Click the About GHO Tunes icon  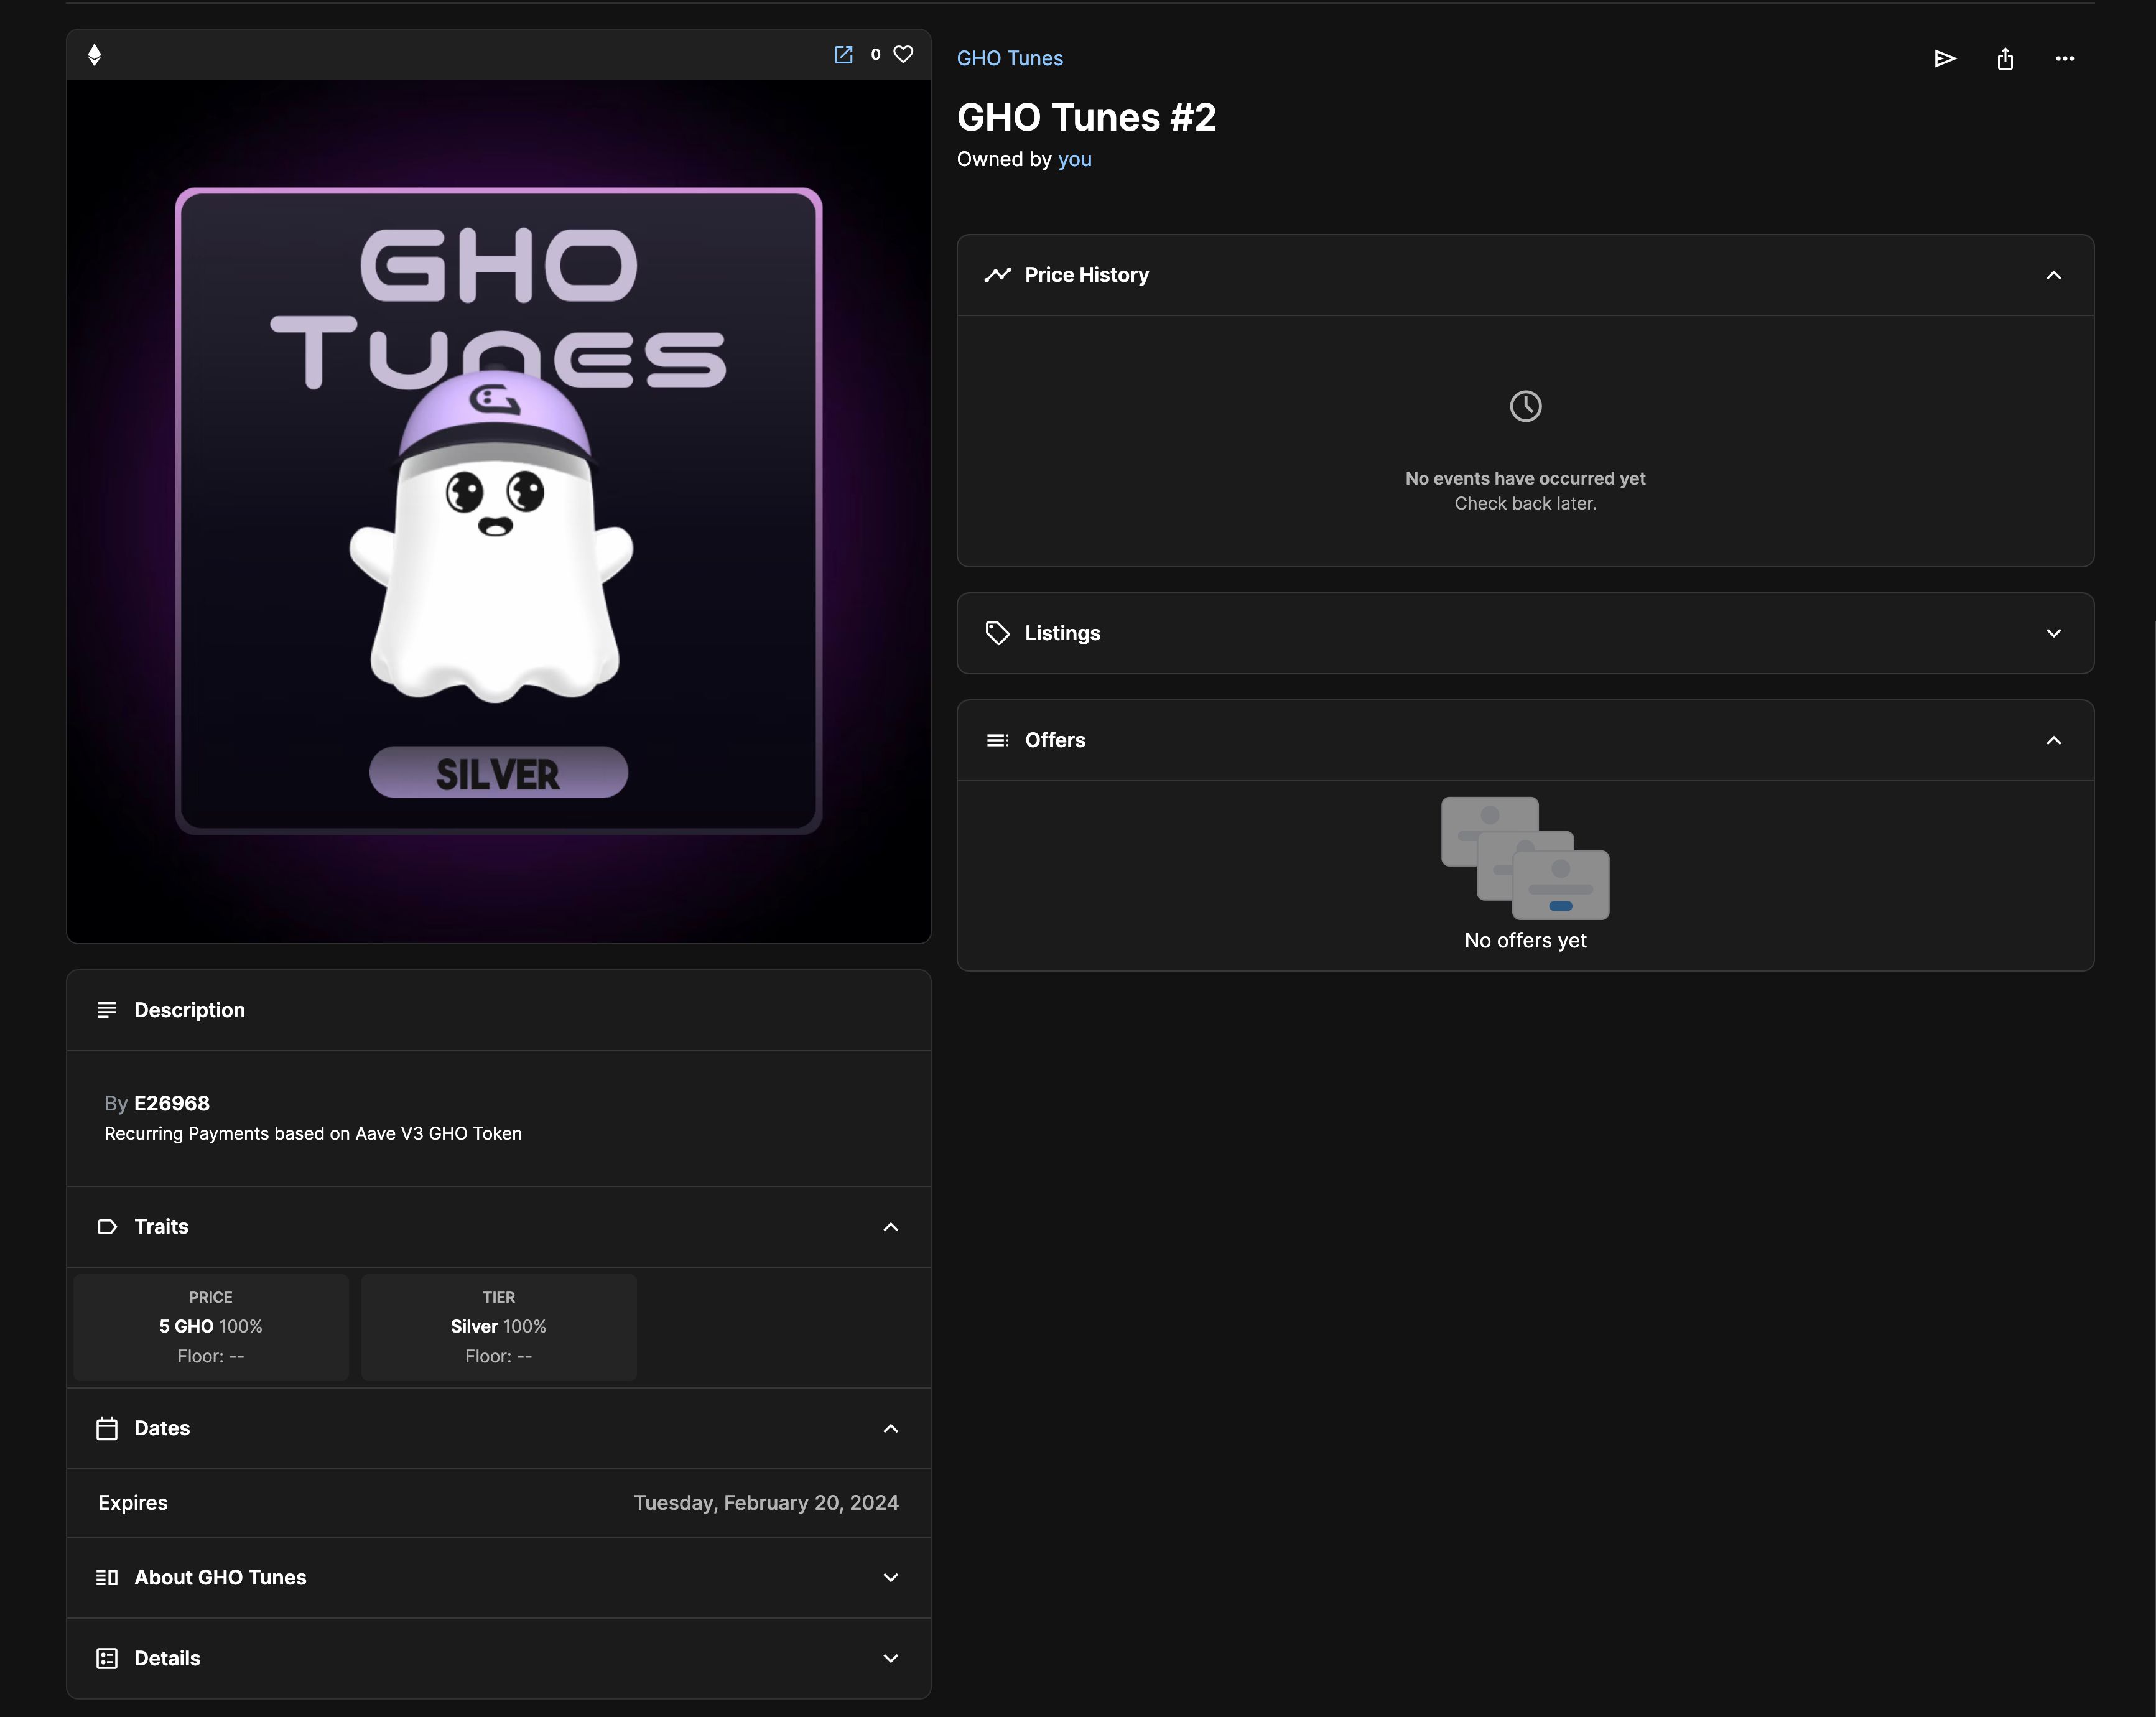[107, 1577]
